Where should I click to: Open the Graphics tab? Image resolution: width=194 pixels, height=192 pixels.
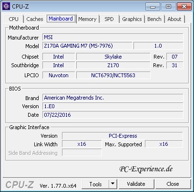click(x=132, y=19)
